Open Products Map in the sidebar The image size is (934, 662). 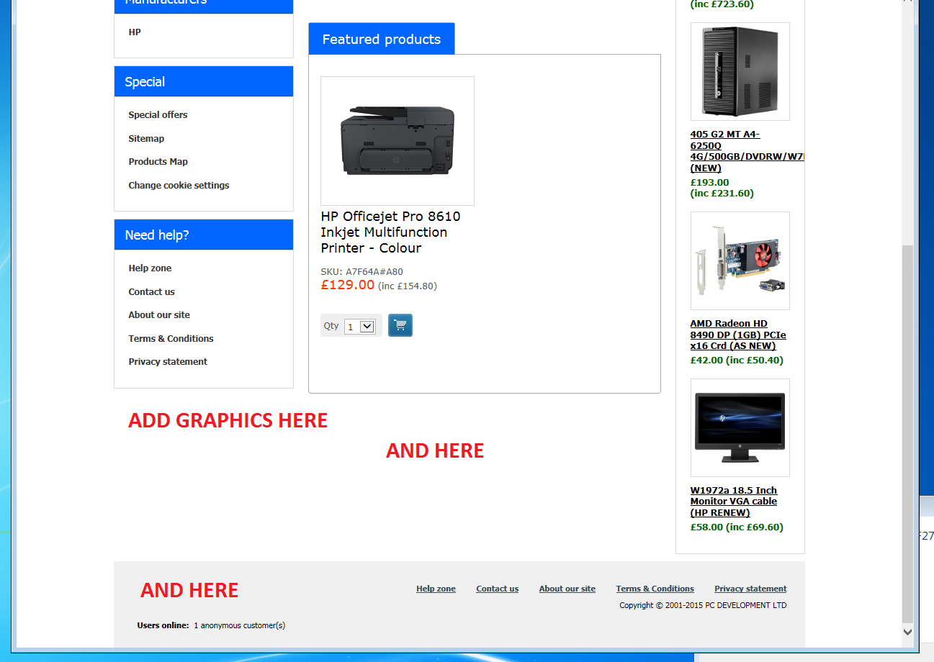click(x=158, y=162)
